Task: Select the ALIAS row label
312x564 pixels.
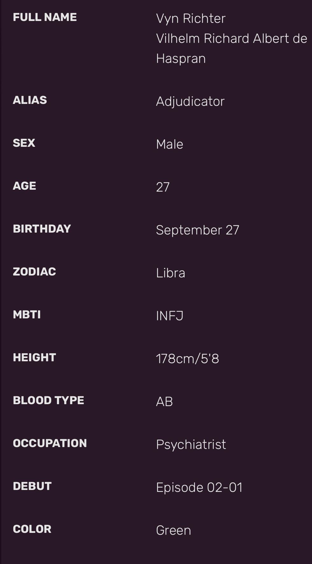Action: point(30,100)
